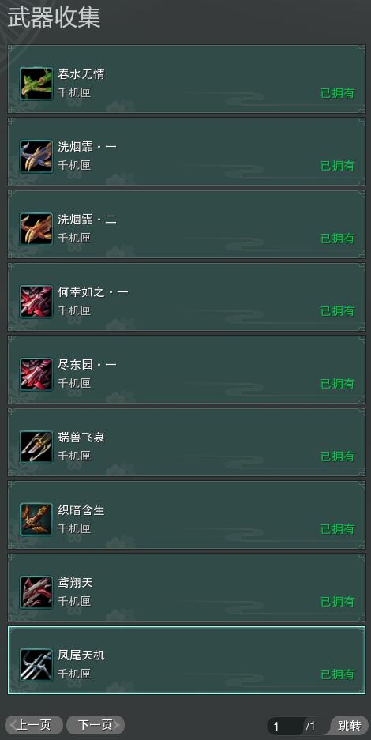Click the 武器收集 panel title
The image size is (371, 740).
(54, 18)
